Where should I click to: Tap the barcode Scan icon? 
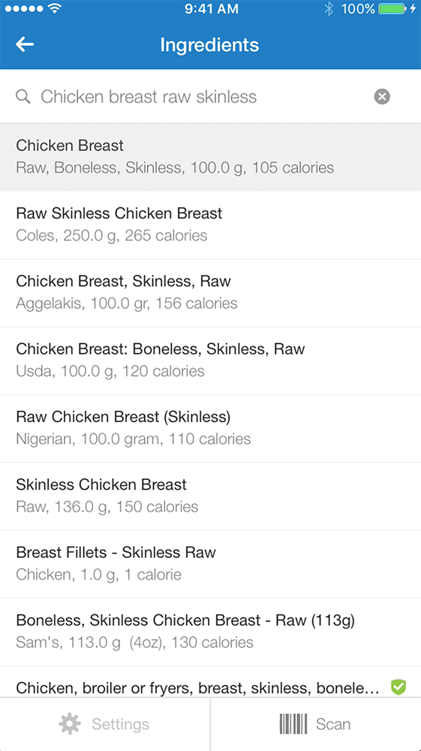coord(293,724)
